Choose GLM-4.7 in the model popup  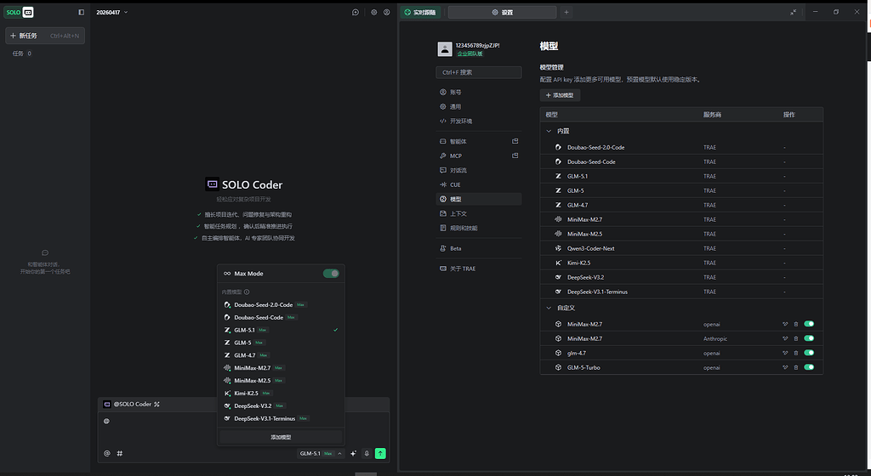[x=281, y=355]
